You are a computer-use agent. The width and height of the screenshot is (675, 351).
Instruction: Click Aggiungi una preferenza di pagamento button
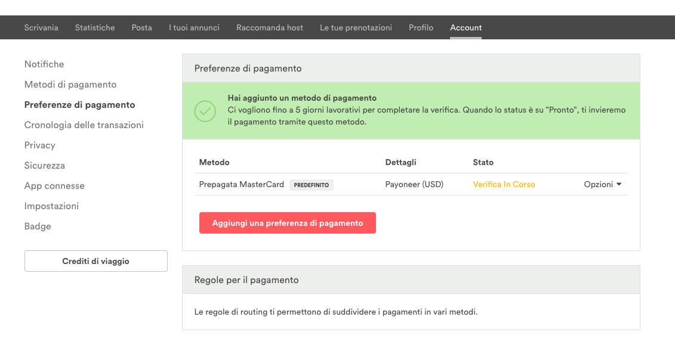point(287,223)
